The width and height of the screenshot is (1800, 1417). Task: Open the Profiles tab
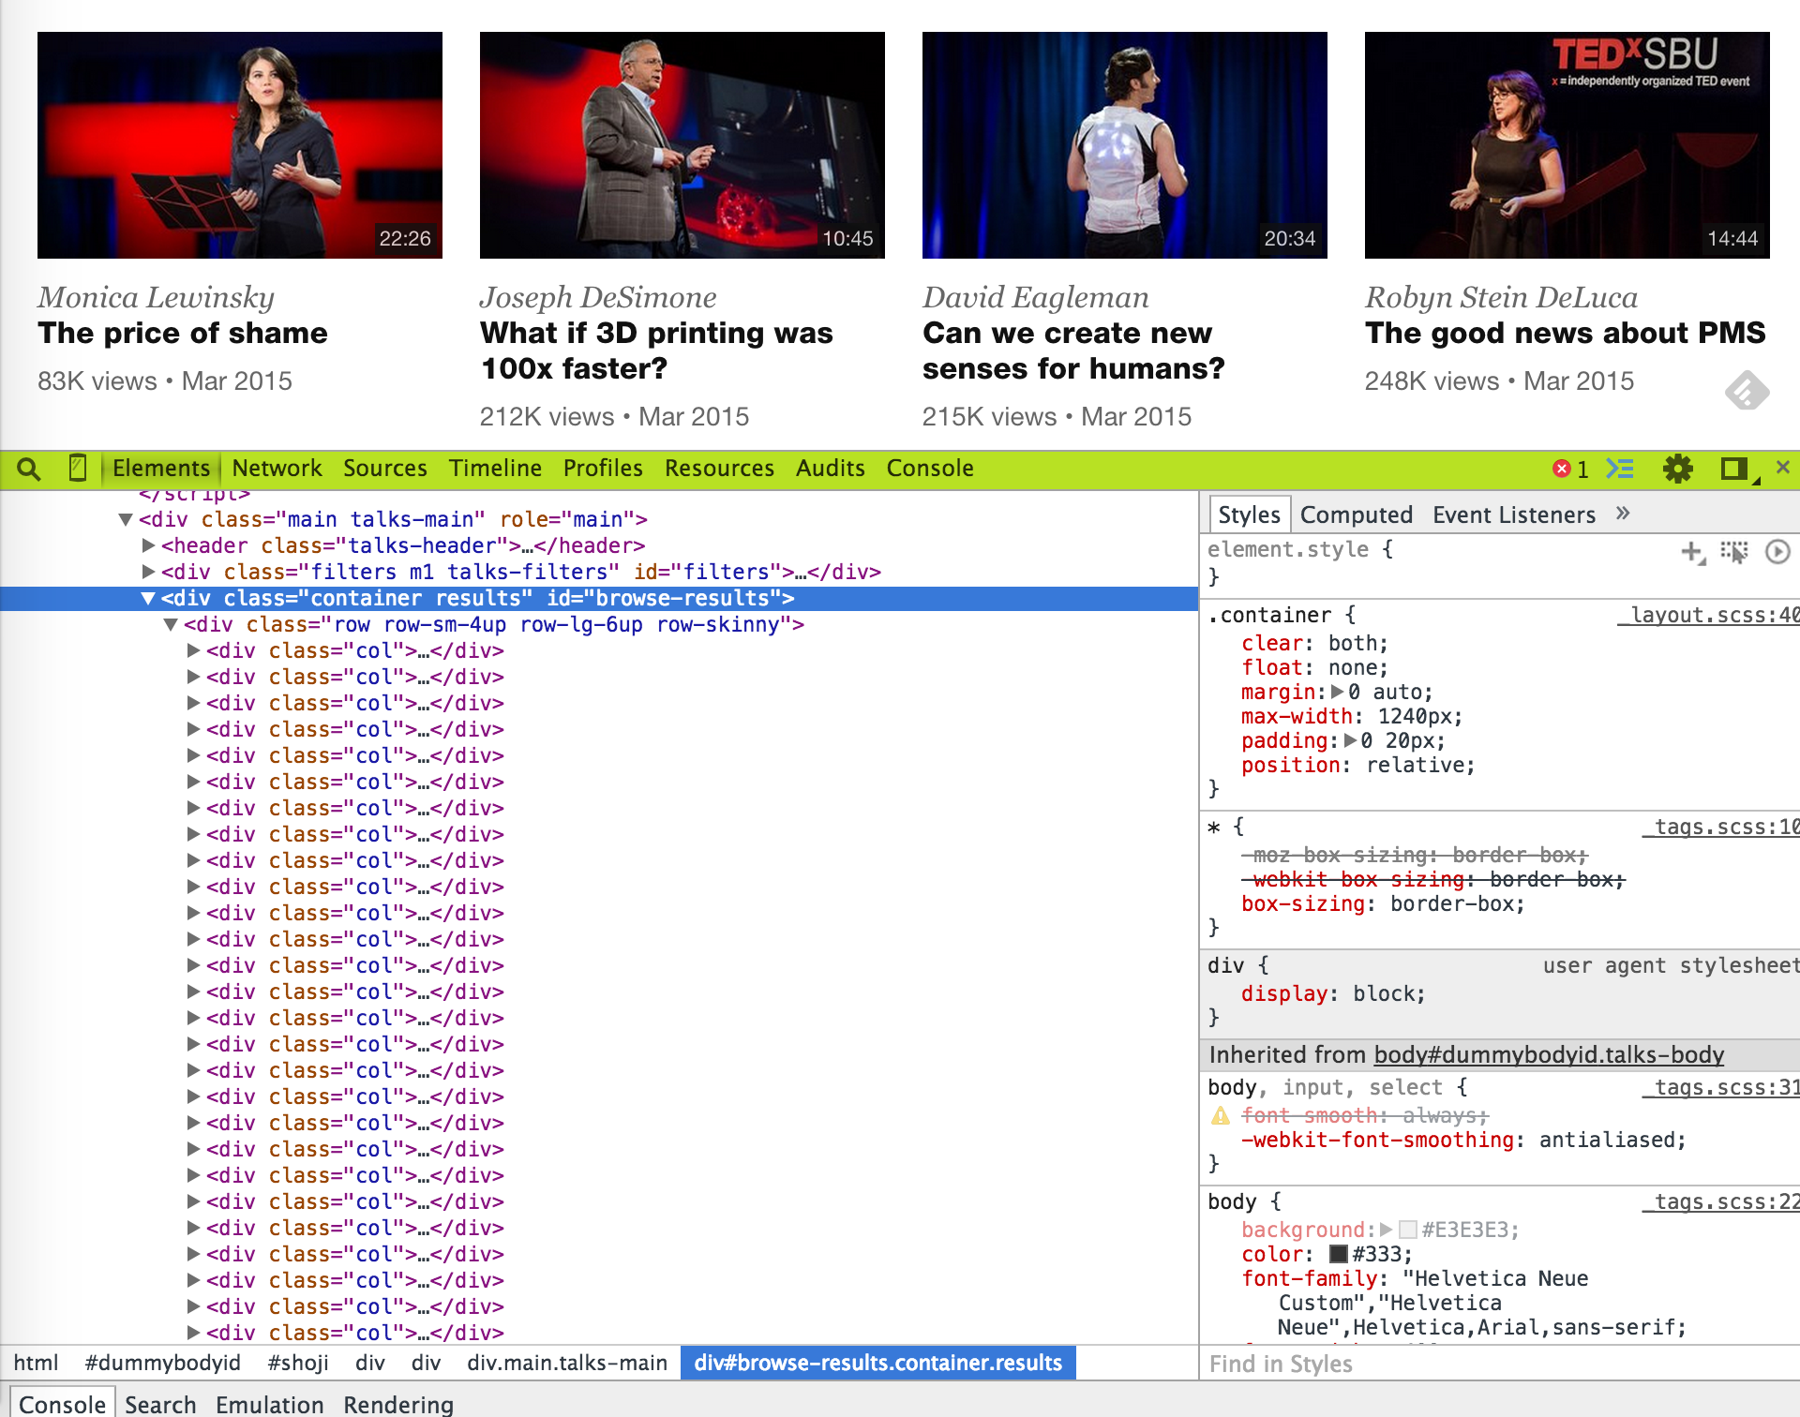click(x=603, y=469)
